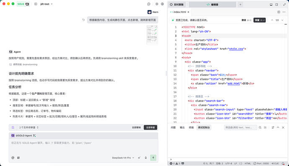Switch to the 实时跟随 tab
The image size is (289, 166).
click(177, 5)
